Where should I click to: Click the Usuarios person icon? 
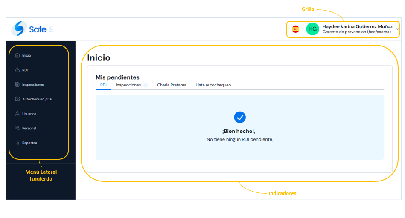17,114
